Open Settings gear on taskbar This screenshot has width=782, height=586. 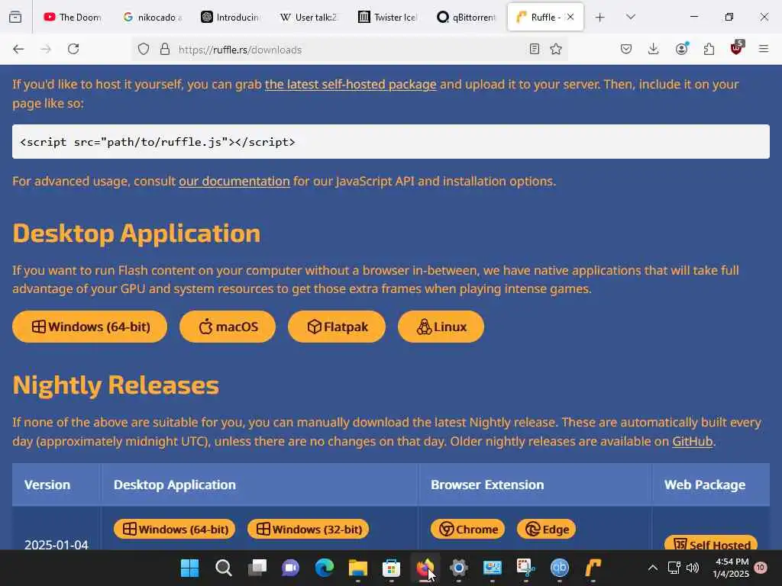click(x=458, y=568)
